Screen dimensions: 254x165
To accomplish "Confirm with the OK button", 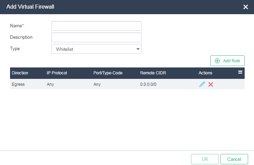I will [205, 159].
